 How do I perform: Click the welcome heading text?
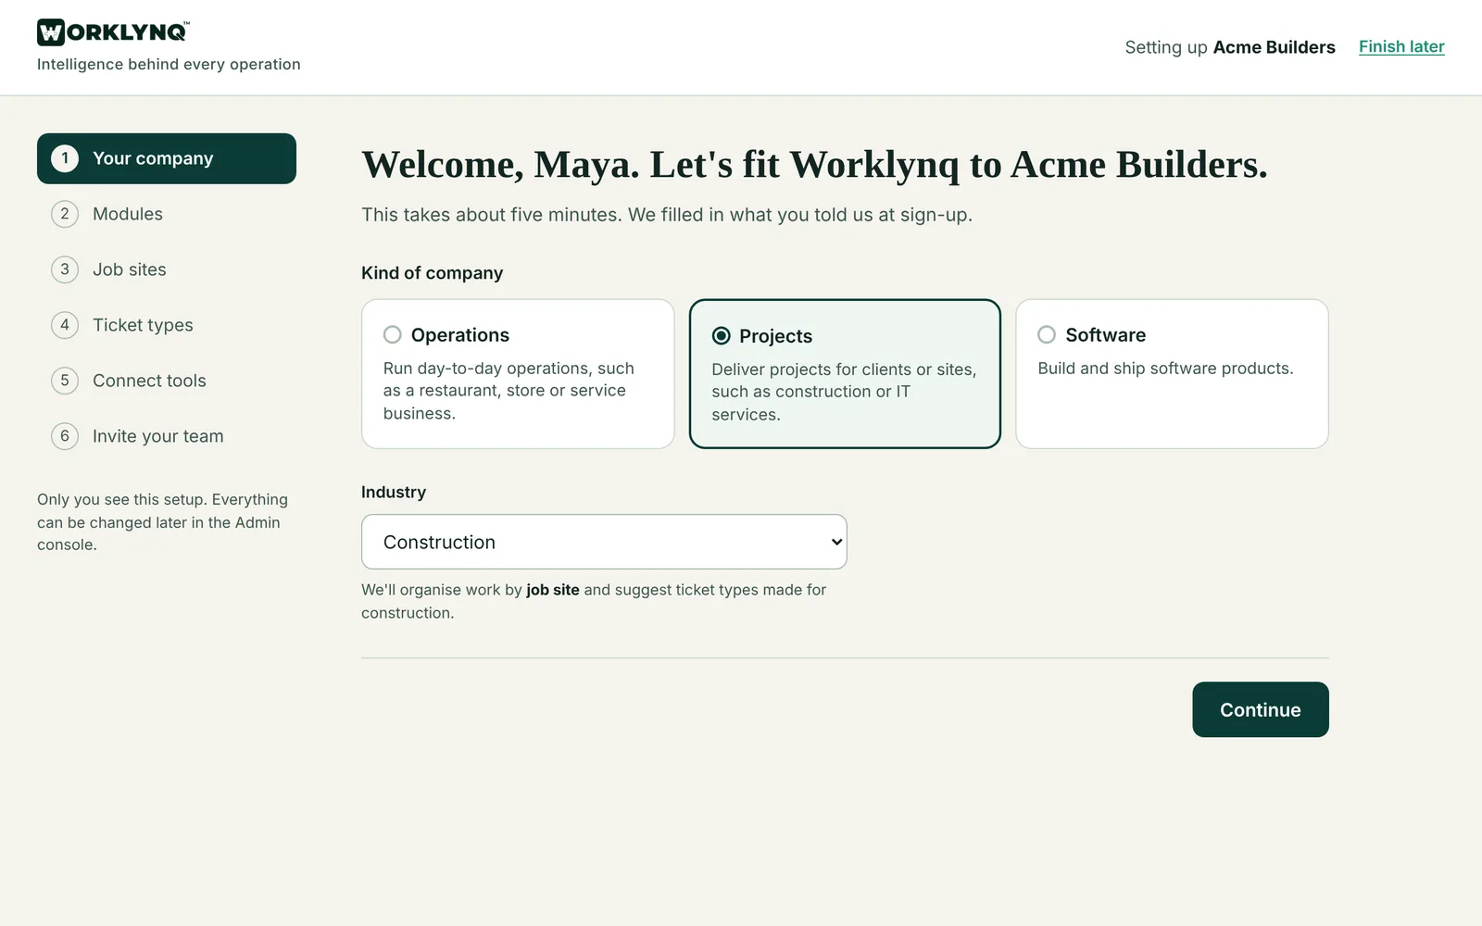814,165
